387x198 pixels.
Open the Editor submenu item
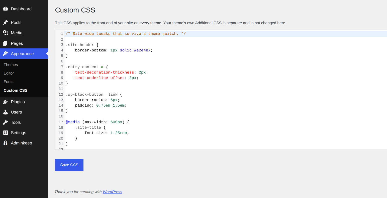[9, 73]
